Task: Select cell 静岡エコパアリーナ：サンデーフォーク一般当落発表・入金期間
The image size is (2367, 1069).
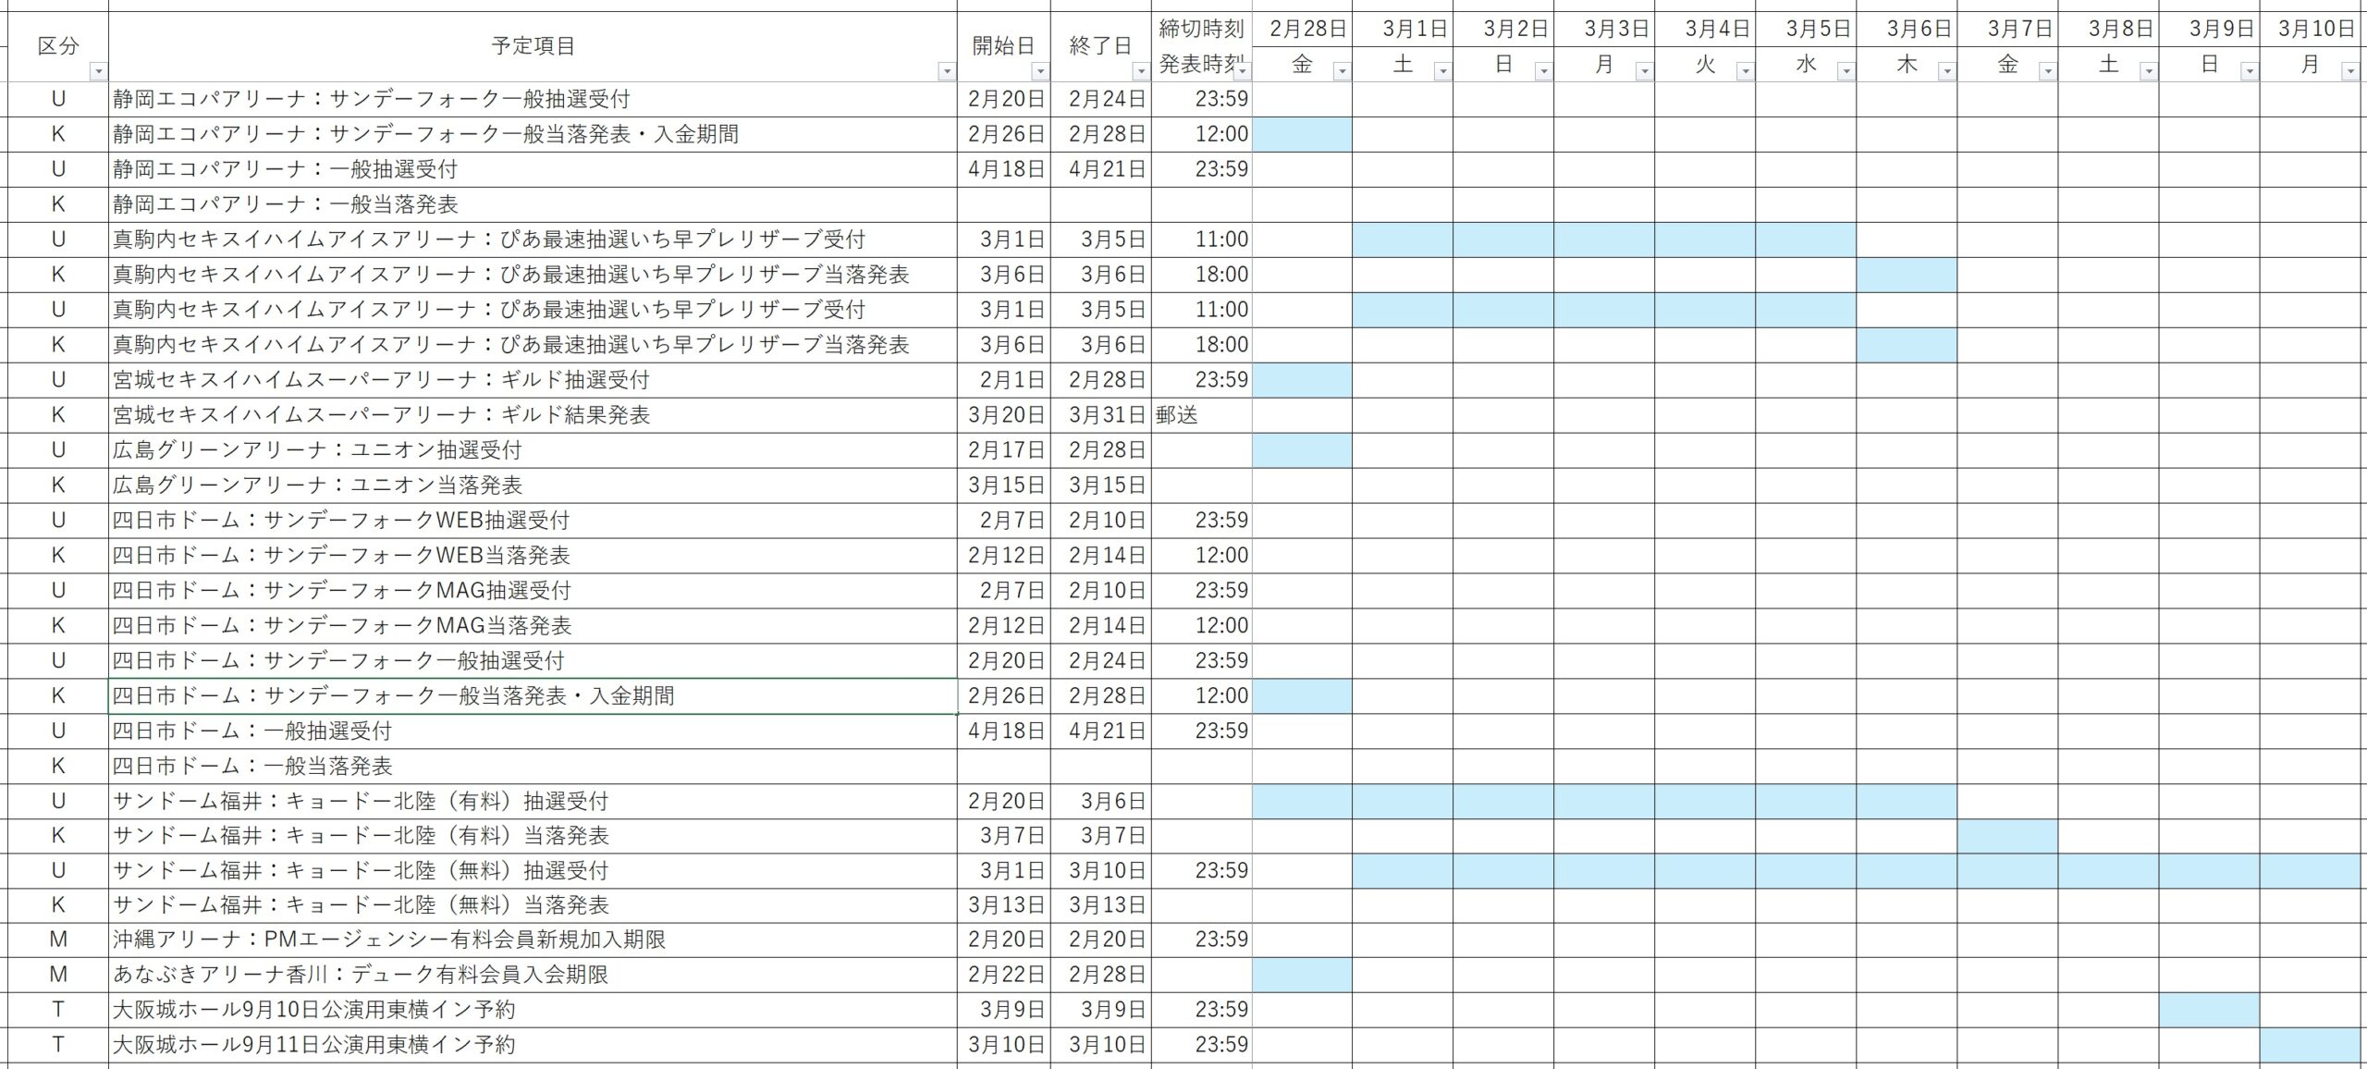Action: [x=533, y=134]
